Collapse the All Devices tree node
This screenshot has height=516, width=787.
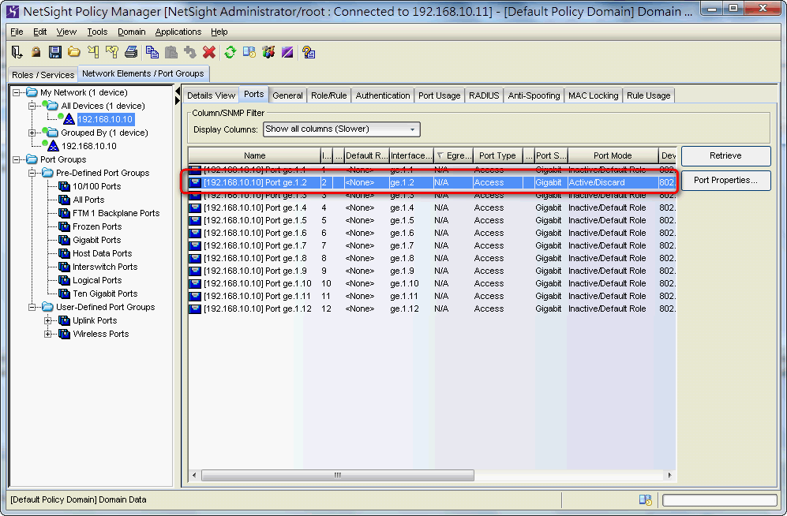click(x=32, y=106)
